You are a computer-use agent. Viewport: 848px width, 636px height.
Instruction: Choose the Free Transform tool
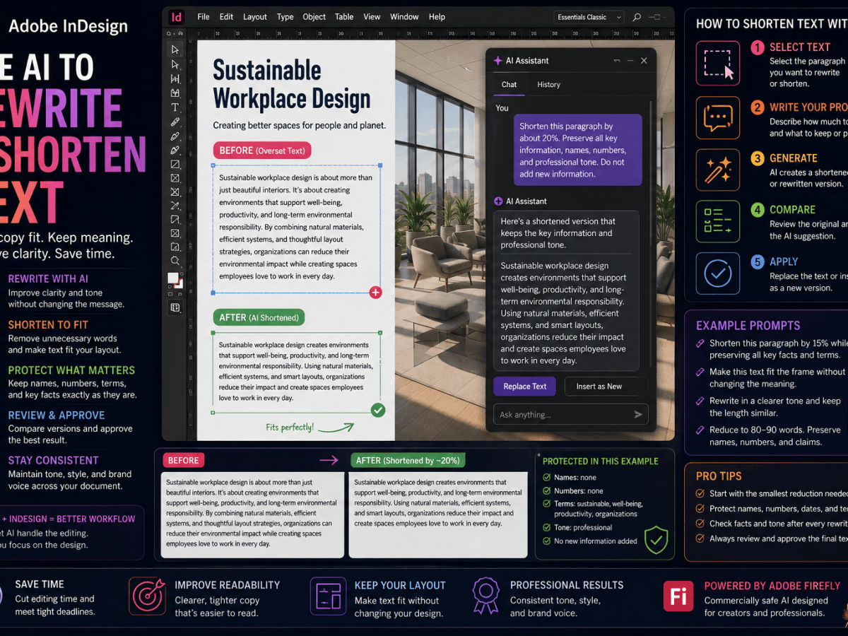(175, 220)
